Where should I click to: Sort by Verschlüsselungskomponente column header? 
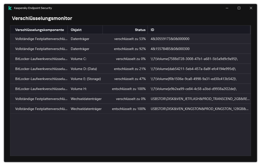39,30
